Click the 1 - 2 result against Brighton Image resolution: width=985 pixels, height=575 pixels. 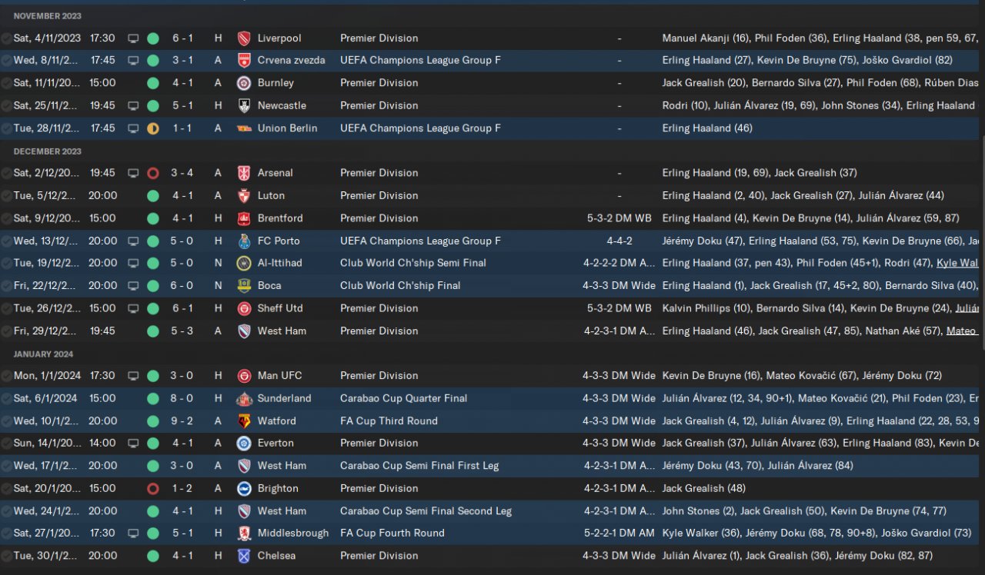pos(182,488)
